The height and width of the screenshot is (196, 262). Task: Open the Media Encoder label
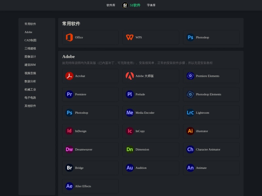pos(145,113)
